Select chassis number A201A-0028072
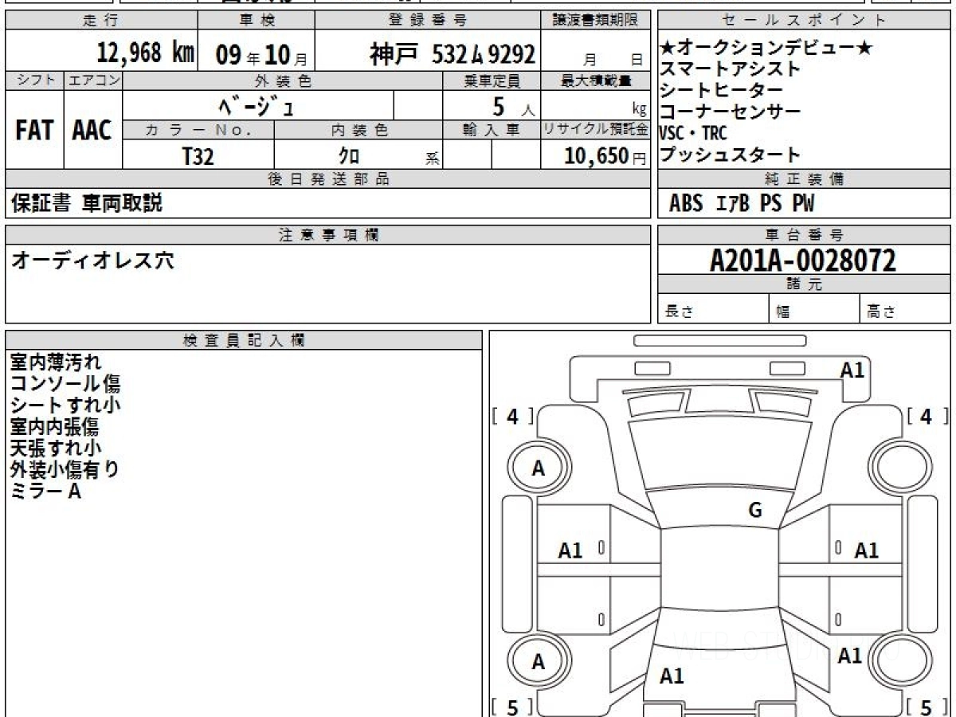The width and height of the screenshot is (956, 717). coord(803,260)
